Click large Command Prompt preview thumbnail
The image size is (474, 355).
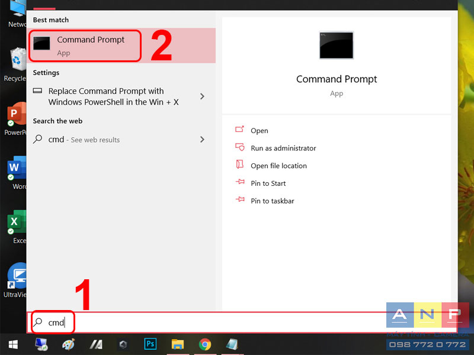coord(336,46)
